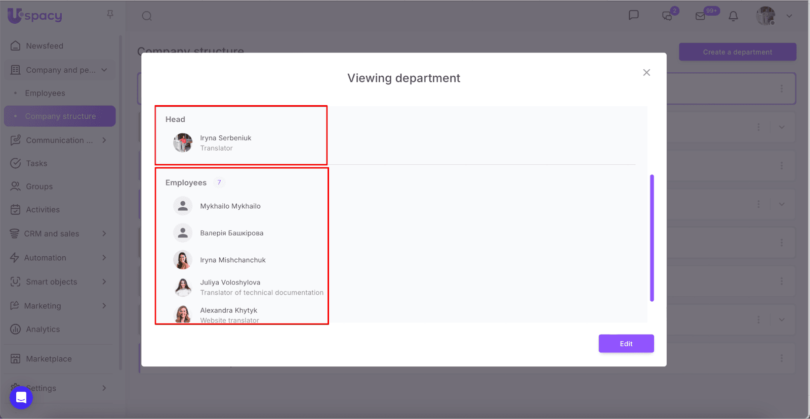Image resolution: width=810 pixels, height=419 pixels.
Task: Expand the Automation submenu
Action: coord(104,258)
